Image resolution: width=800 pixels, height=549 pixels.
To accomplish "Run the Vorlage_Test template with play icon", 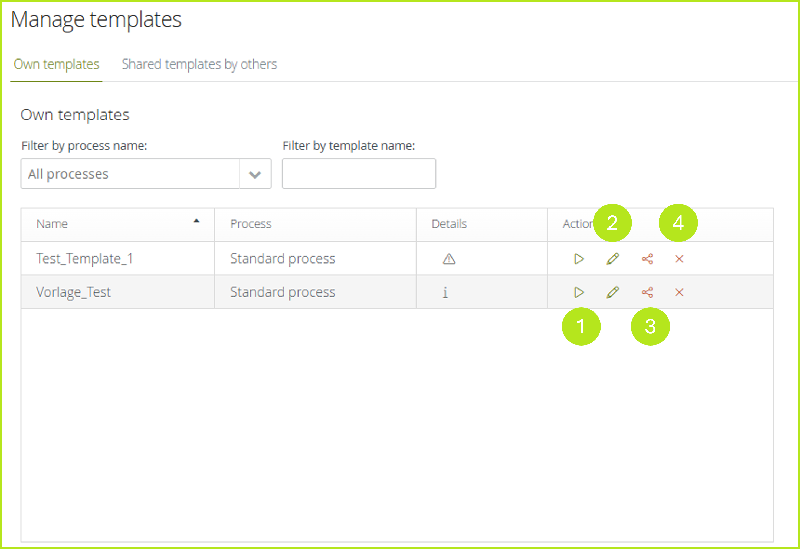I will [x=579, y=292].
